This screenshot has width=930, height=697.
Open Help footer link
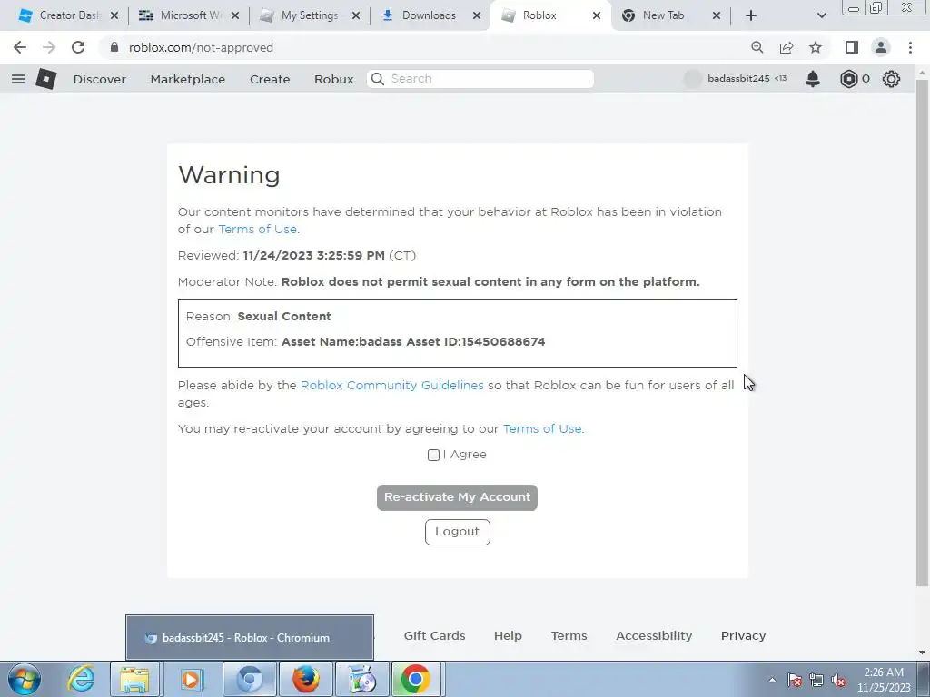pos(509,635)
